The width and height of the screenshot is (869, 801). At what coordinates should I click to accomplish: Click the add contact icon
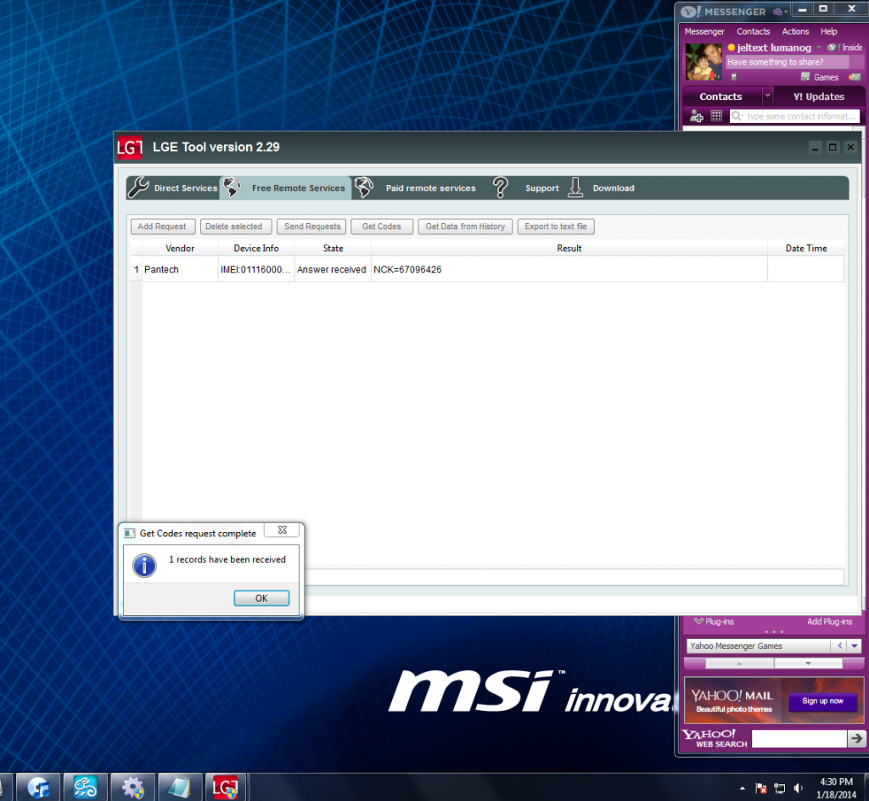pos(697,116)
